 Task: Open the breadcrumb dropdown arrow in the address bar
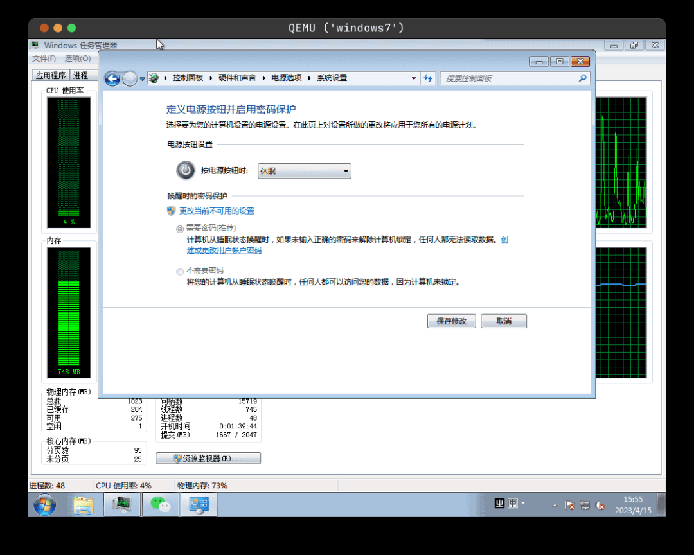(414, 78)
